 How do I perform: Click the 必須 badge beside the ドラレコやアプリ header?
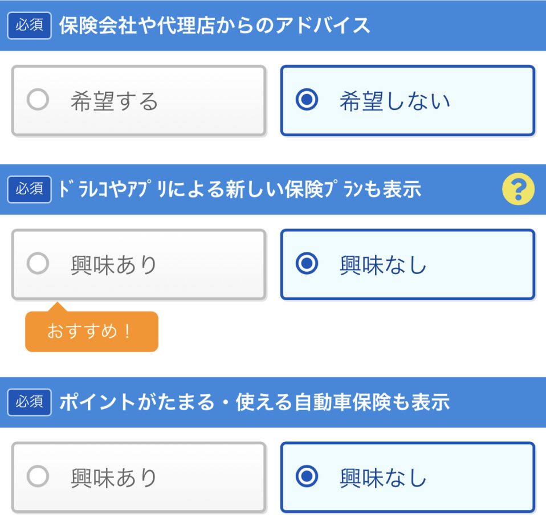point(30,189)
